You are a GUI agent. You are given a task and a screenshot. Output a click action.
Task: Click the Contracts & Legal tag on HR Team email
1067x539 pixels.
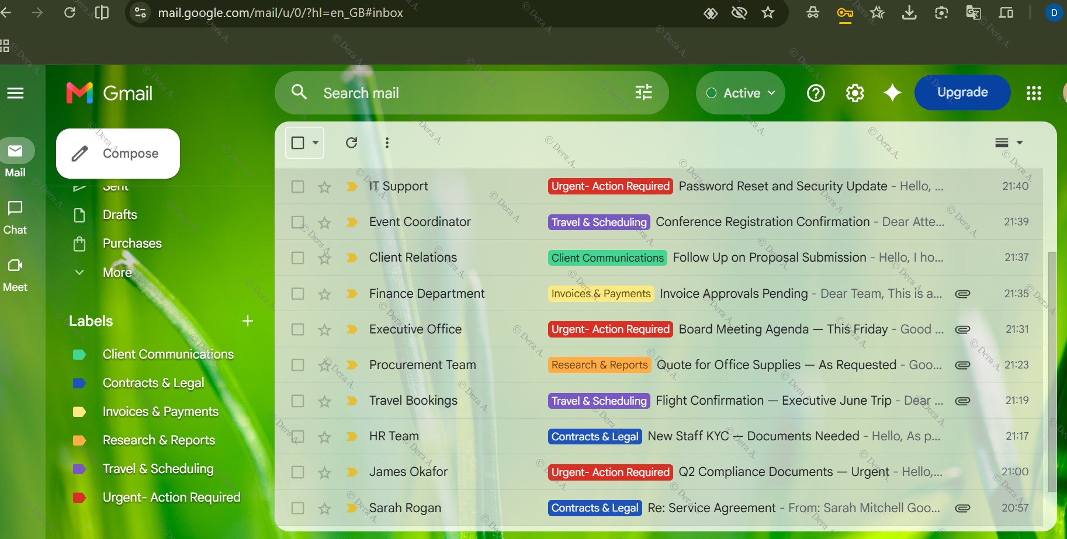pyautogui.click(x=595, y=436)
